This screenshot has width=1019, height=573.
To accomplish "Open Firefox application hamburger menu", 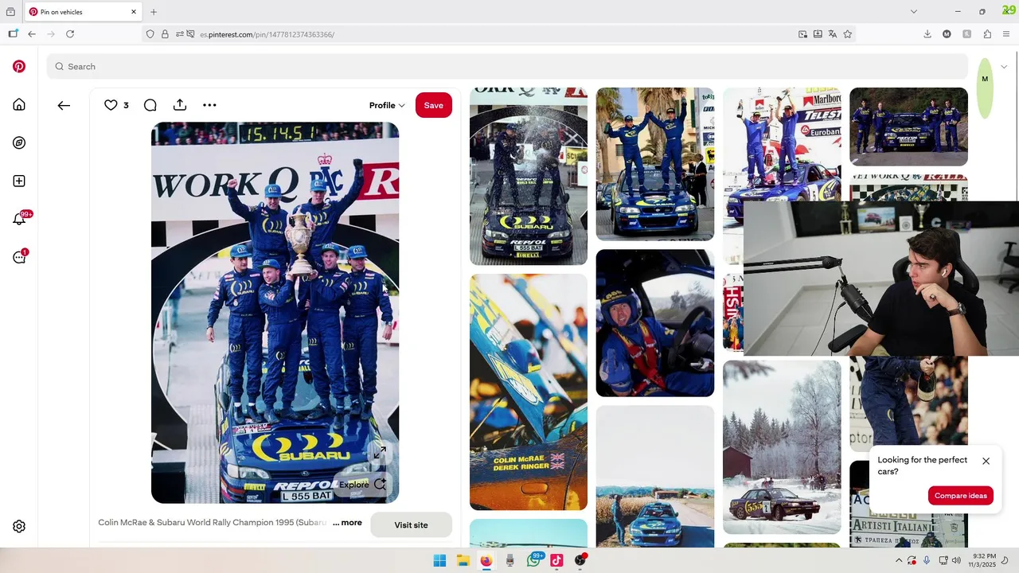I will click(1006, 34).
